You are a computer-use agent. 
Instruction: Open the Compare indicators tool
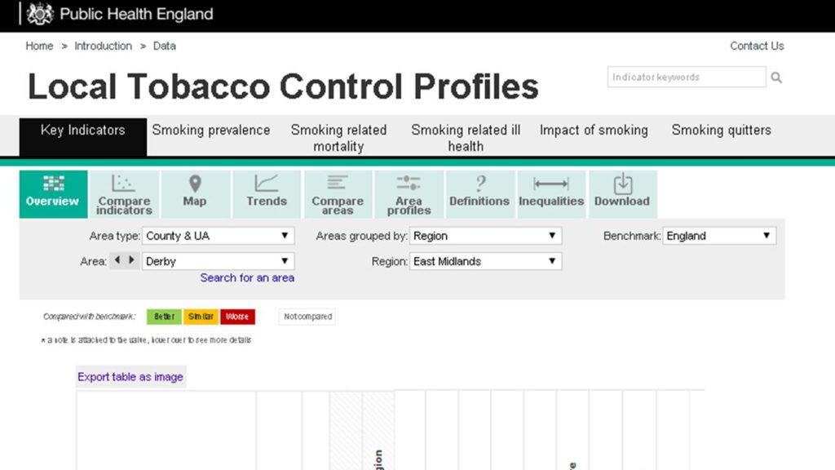click(124, 193)
